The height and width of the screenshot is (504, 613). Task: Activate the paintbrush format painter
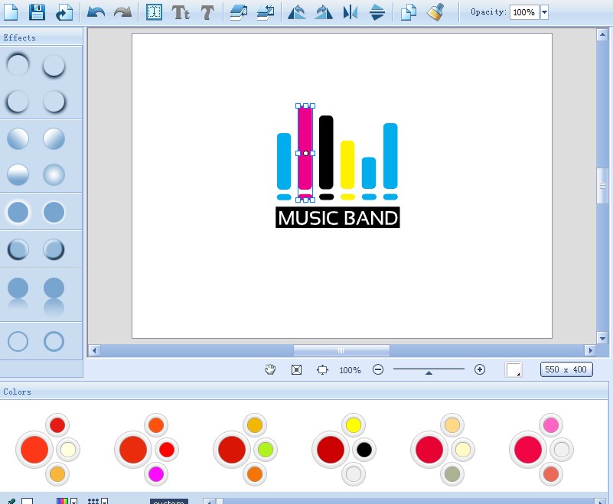tap(435, 12)
